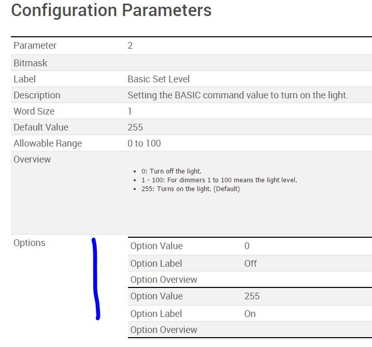Viewport: 372px width, 347px height.
Task: Click the Word Size row label
Action: click(x=34, y=111)
